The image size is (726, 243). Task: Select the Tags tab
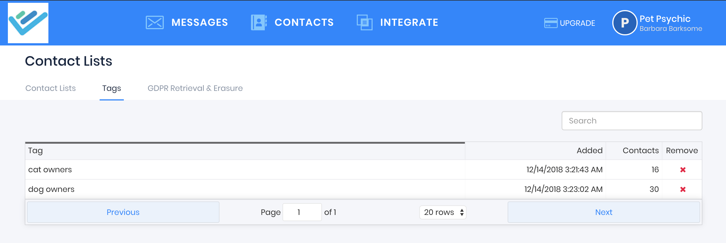(111, 88)
